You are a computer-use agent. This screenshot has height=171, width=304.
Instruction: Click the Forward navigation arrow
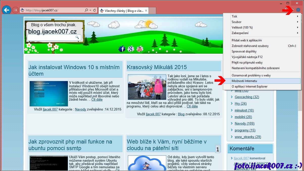click(x=15, y=10)
